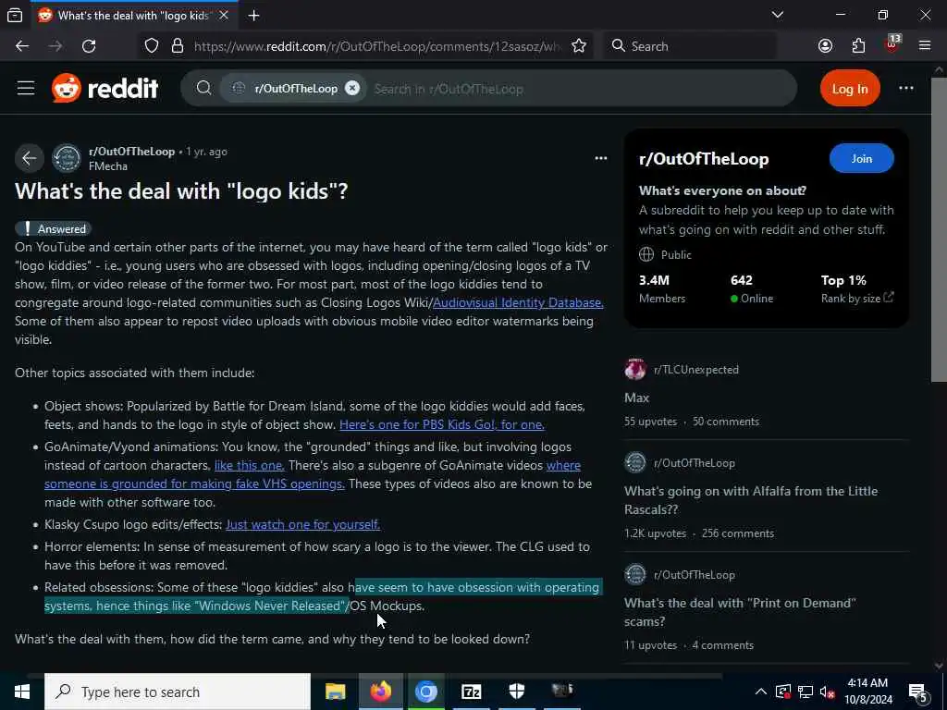Screen dimensions: 947x710
Task: Bookmark this page with star icon
Action: [x=579, y=46]
